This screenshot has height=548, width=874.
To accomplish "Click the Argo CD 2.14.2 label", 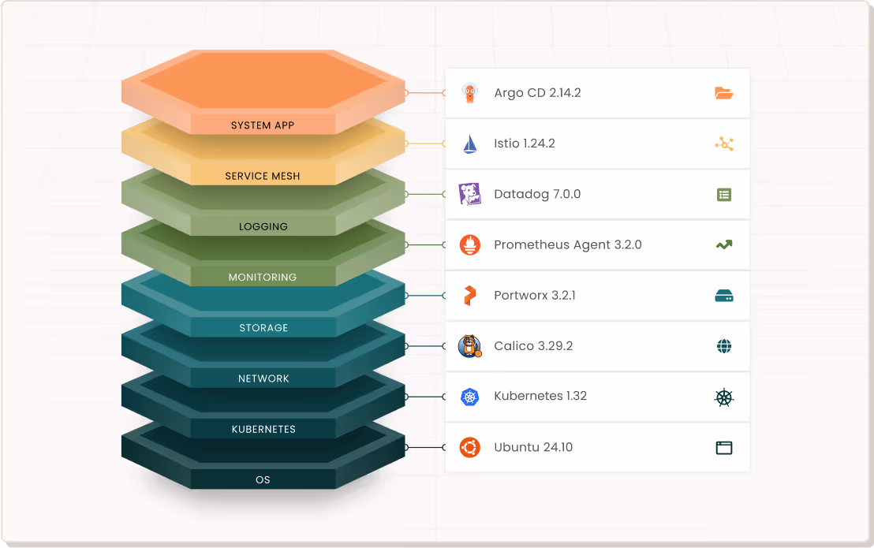I will tap(537, 93).
